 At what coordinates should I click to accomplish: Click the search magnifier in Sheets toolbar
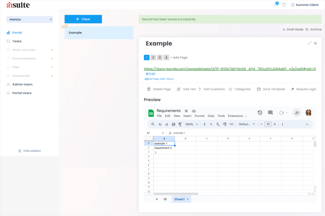(153, 124)
